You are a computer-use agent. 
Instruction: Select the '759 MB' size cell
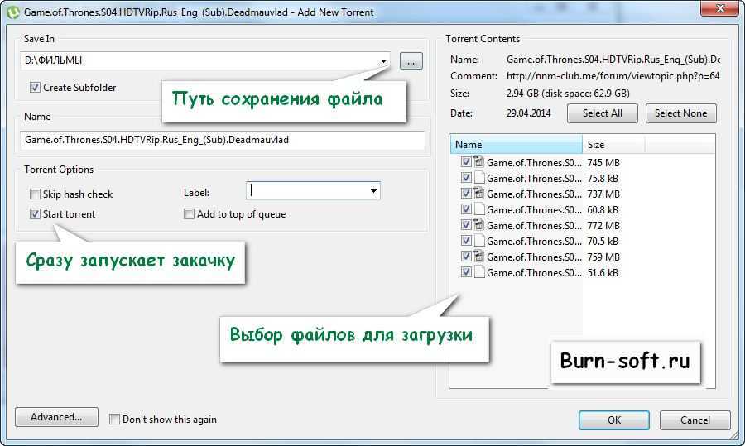(603, 257)
